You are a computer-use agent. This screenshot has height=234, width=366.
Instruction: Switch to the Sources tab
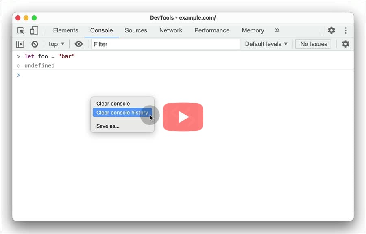pyautogui.click(x=136, y=30)
